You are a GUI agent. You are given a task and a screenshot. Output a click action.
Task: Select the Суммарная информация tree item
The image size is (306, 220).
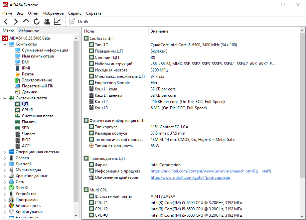[x=45, y=50]
